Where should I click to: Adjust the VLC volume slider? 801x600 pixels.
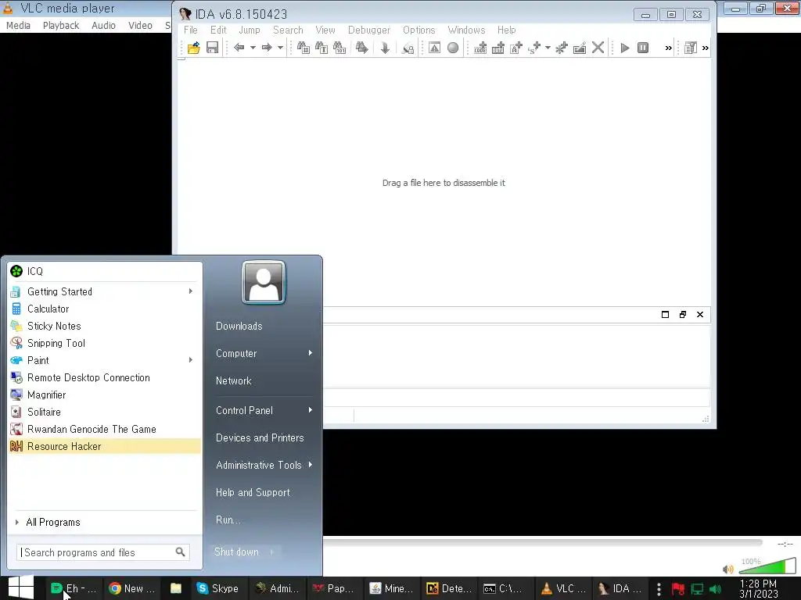[767, 566]
